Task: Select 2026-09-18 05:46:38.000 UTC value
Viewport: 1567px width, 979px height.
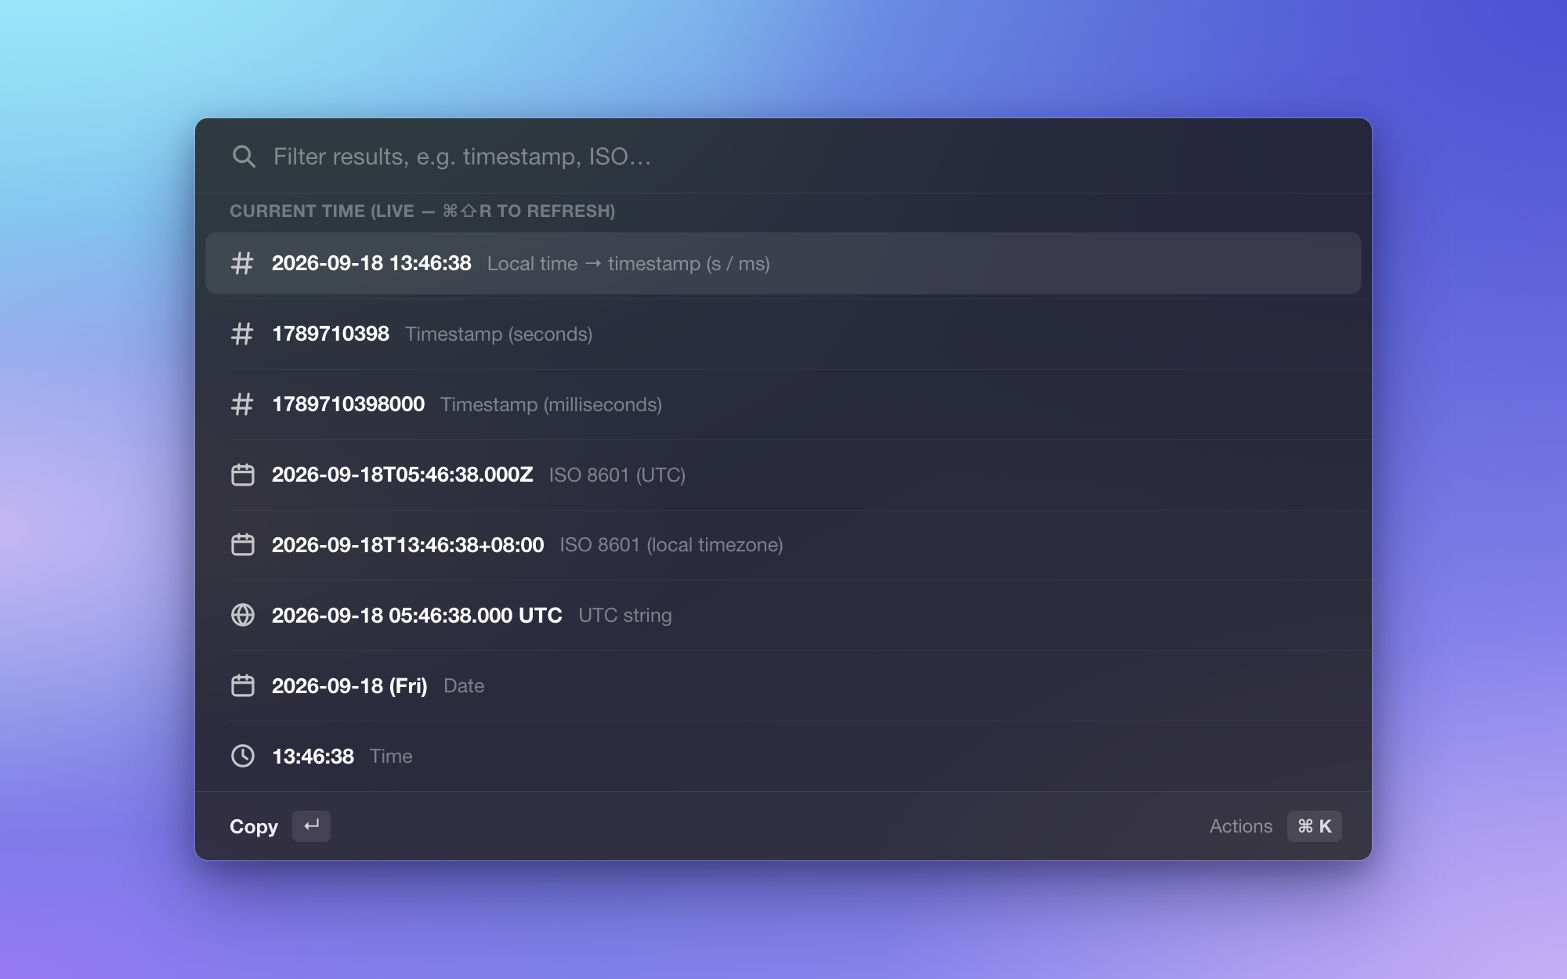Action: (x=417, y=615)
